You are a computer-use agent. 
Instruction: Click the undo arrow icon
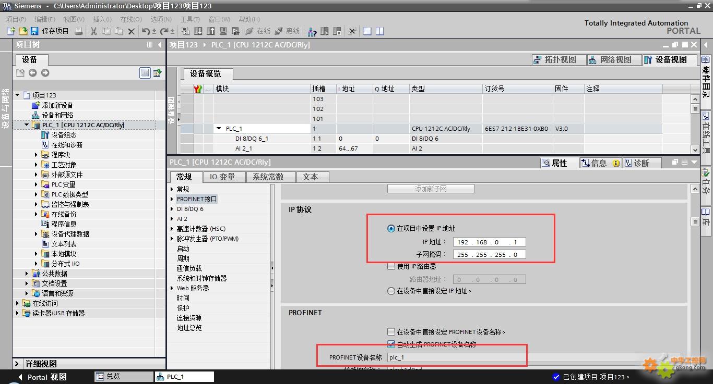click(x=146, y=31)
